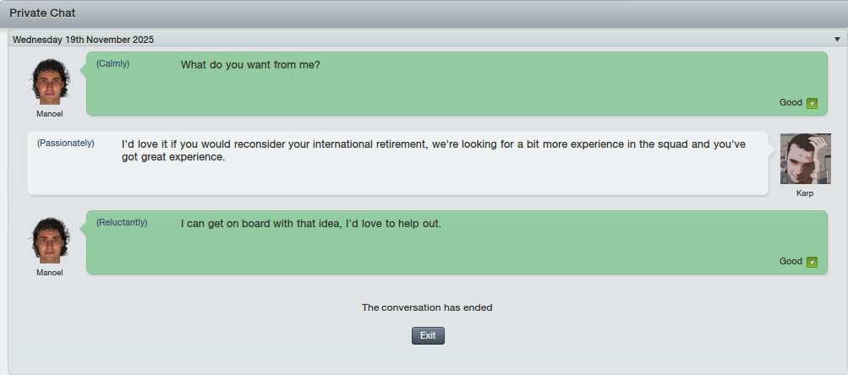Select Karp's manager portrait picture
848x375 pixels.
(805, 159)
